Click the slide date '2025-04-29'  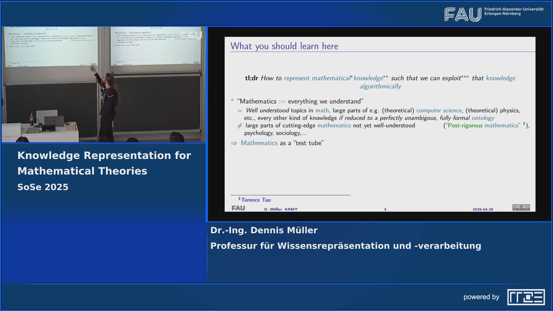coord(483,209)
